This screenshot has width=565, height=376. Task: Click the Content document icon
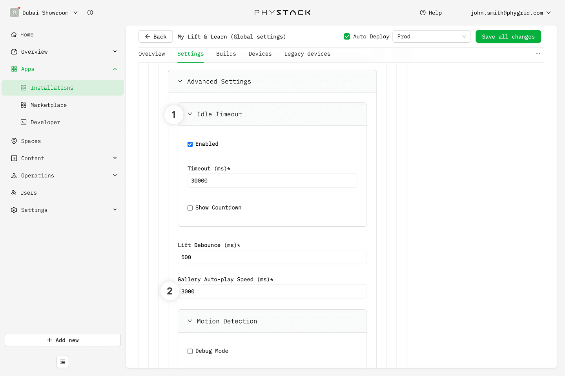(14, 158)
